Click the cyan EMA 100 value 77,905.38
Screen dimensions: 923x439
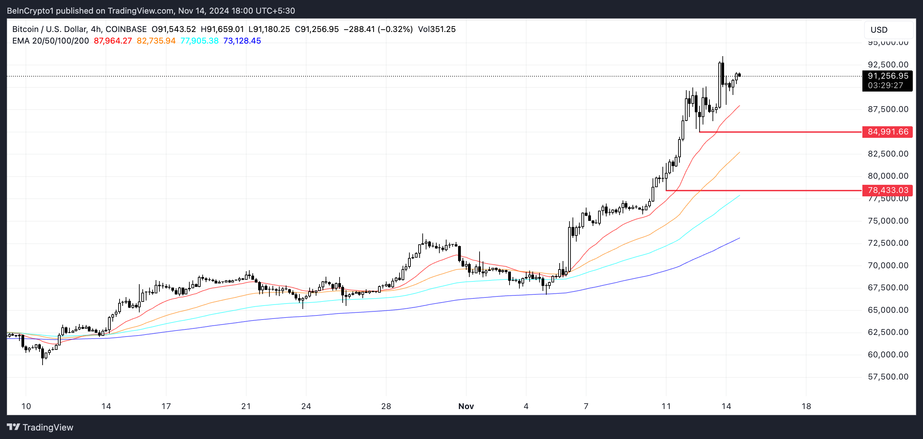200,41
